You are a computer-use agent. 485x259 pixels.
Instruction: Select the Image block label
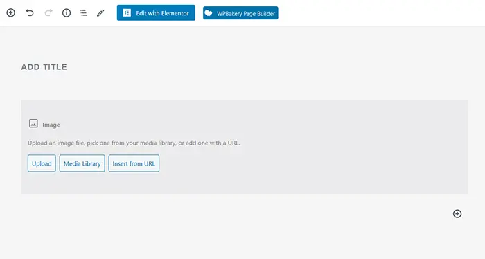(x=51, y=125)
